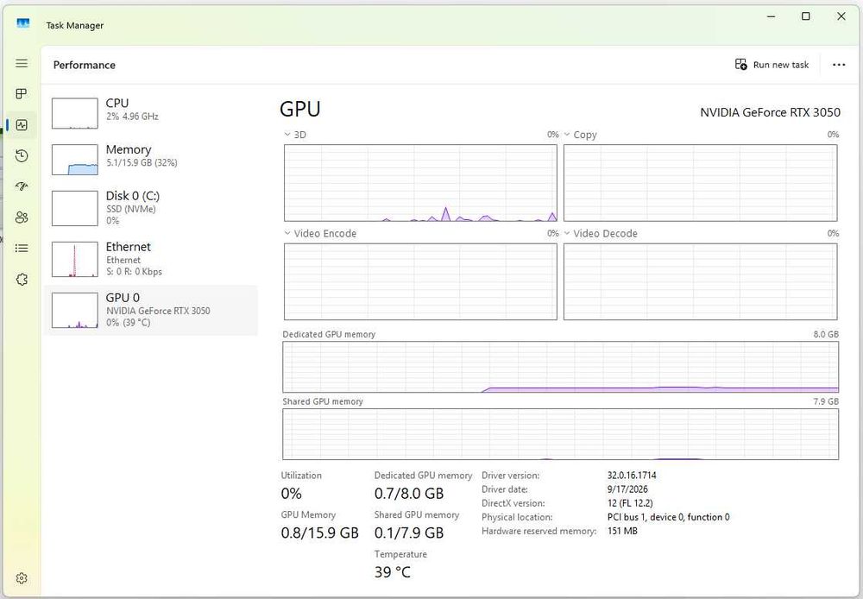Click the Performance page title

(x=85, y=65)
